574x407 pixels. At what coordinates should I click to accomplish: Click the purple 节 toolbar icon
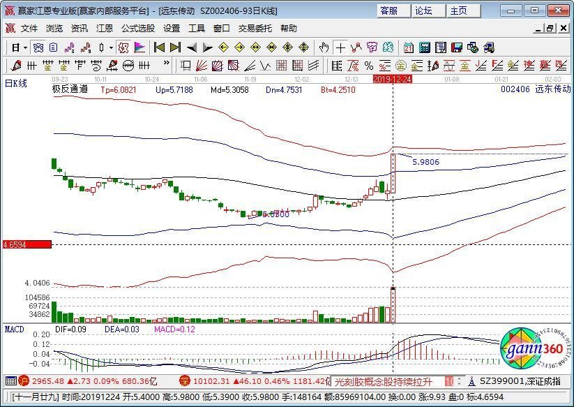click(x=372, y=47)
